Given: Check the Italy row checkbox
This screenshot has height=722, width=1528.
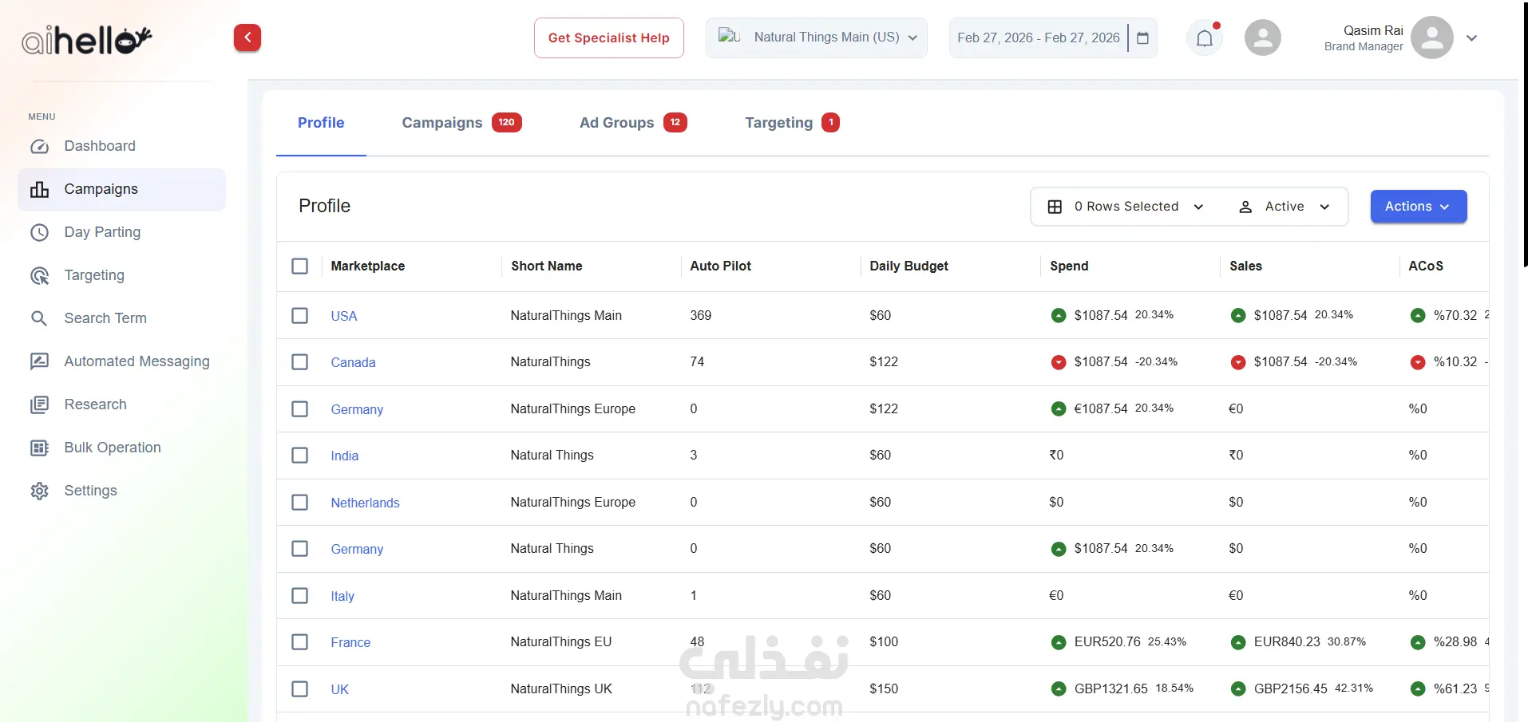Looking at the screenshot, I should (300, 596).
